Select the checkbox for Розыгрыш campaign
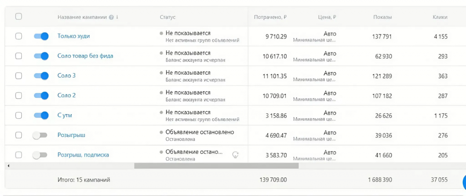The height and width of the screenshot is (196, 466). [18, 135]
